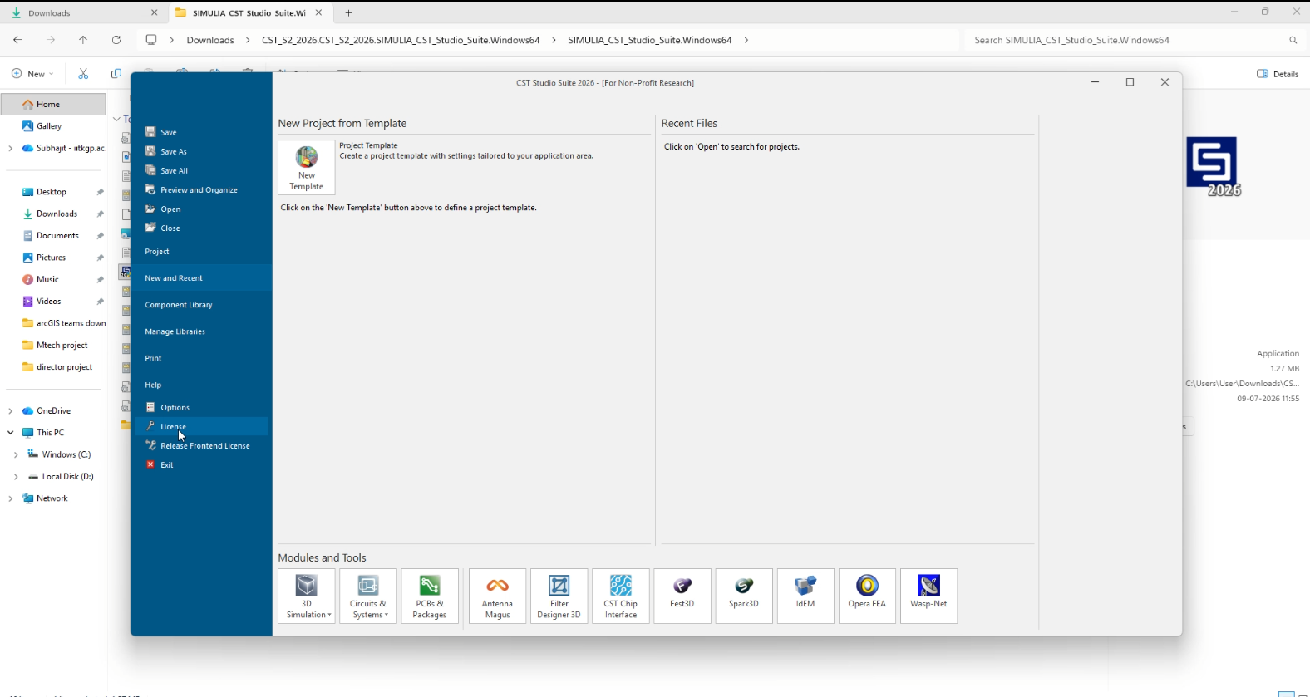Select the Downloads breadcrumb in address bar
1310x697 pixels.
tap(210, 40)
